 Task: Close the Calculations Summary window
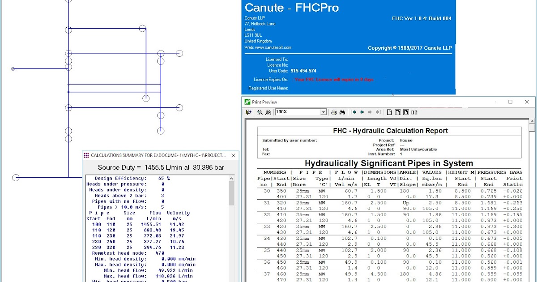click(233, 155)
